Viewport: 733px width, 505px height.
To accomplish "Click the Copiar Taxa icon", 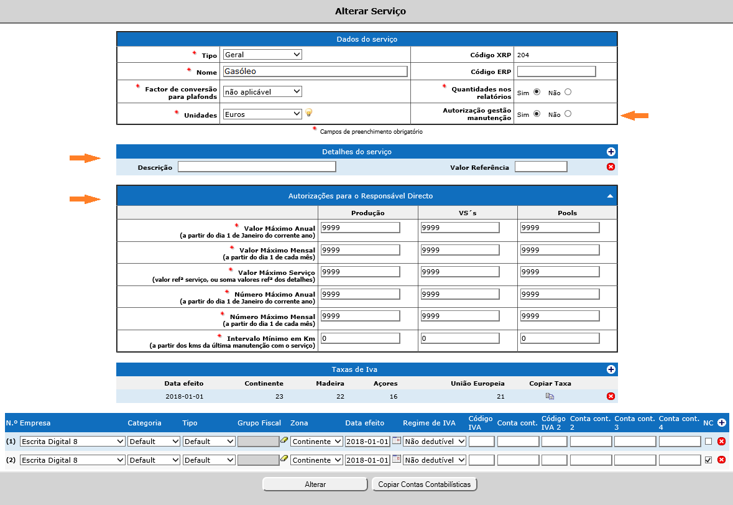I will coord(550,396).
